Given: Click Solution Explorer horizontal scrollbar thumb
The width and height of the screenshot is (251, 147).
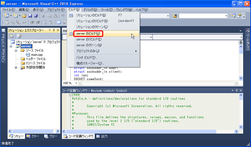Looking at the screenshot, I should [x=33, y=131].
